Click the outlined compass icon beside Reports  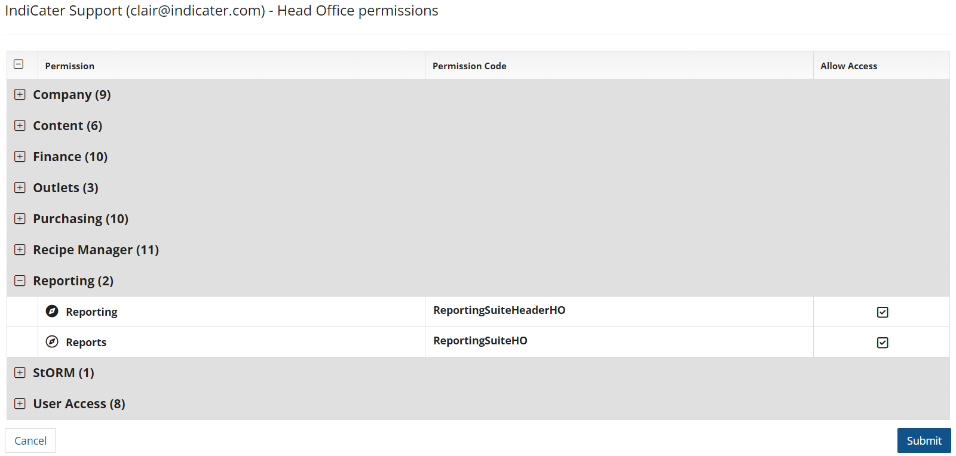pyautogui.click(x=52, y=341)
